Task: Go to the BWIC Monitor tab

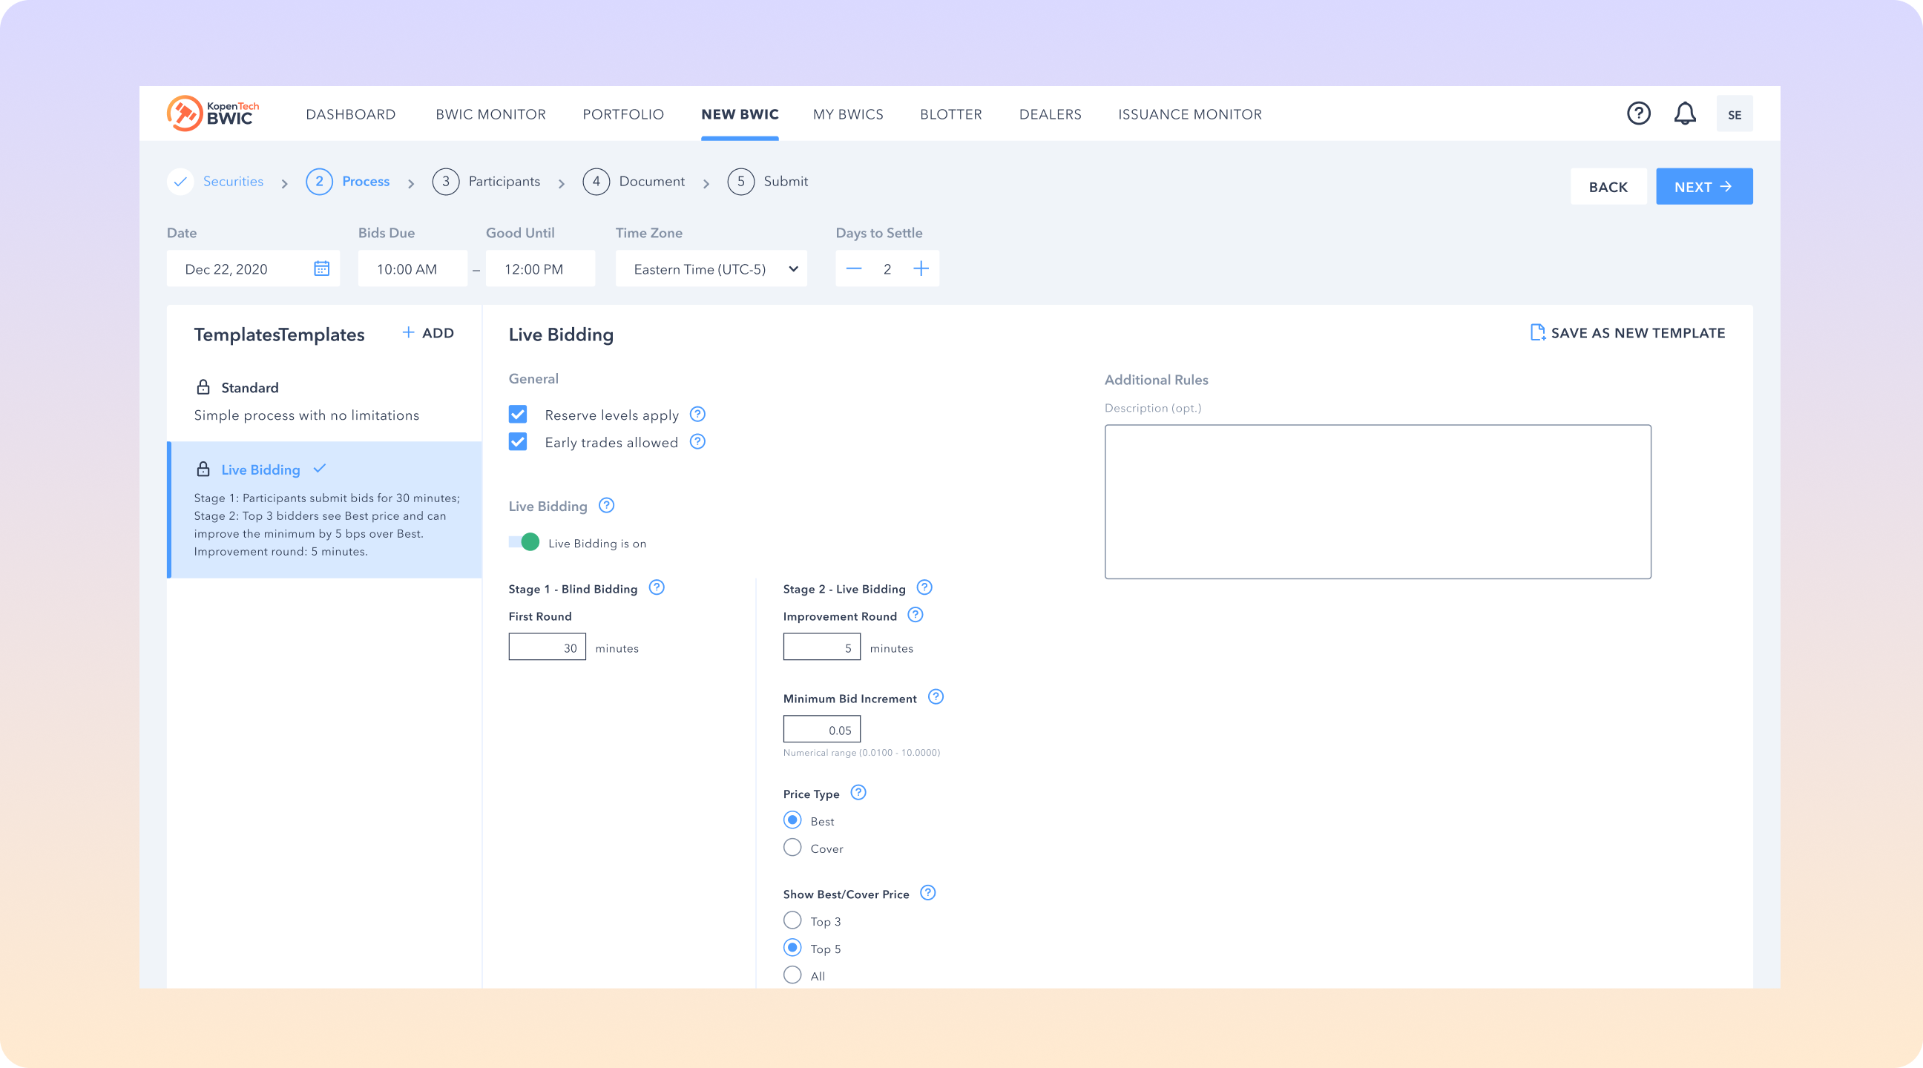Action: [490, 114]
